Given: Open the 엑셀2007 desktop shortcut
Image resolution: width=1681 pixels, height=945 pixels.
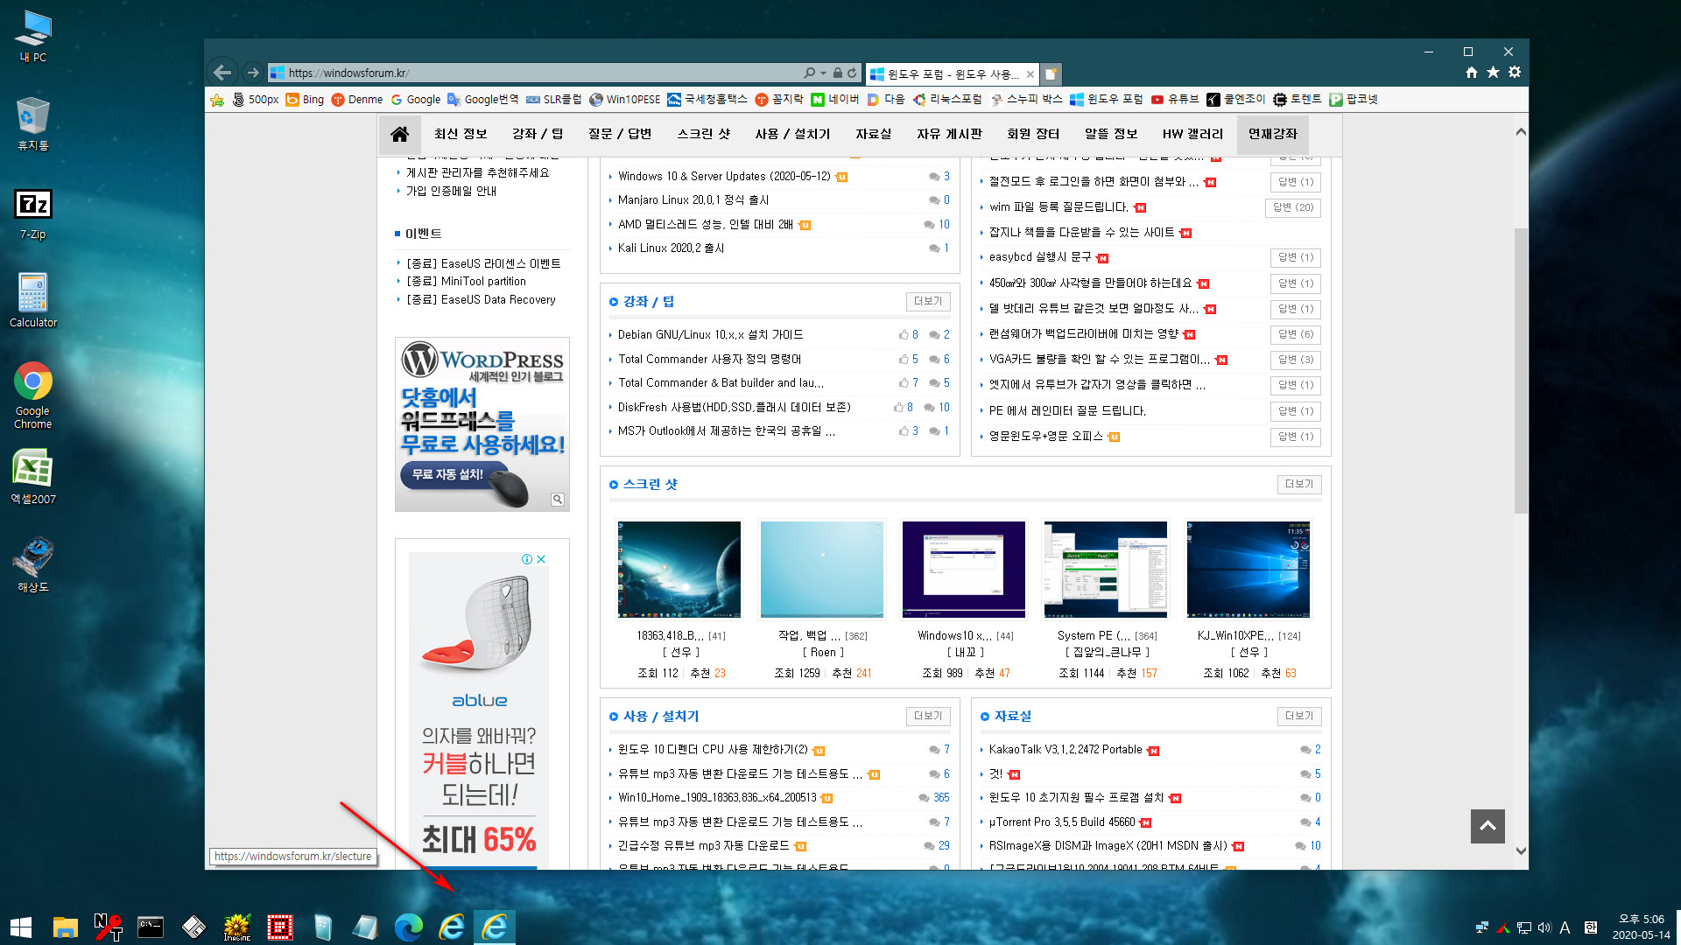Looking at the screenshot, I should point(32,477).
